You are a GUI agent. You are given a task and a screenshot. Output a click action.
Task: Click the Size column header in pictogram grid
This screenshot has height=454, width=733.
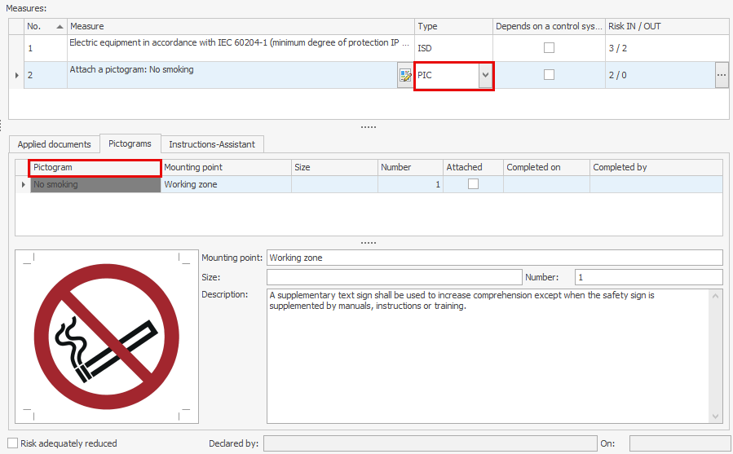[x=334, y=167]
